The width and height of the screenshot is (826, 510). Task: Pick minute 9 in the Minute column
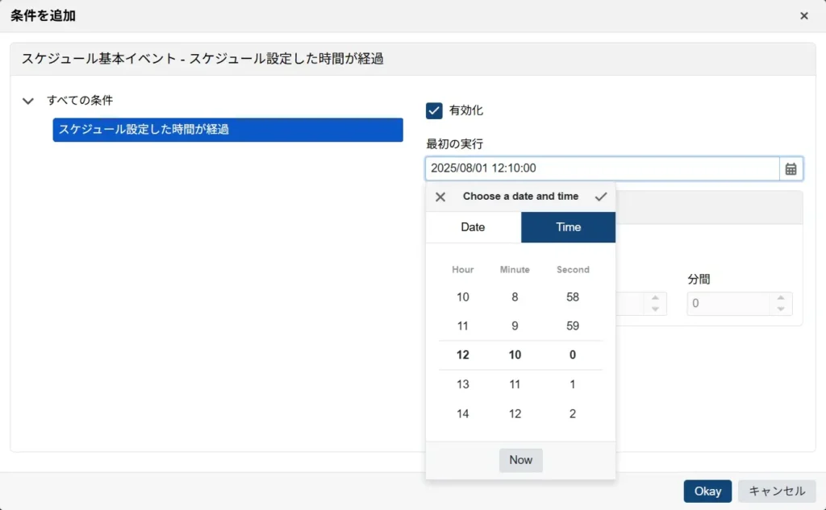[x=515, y=326]
